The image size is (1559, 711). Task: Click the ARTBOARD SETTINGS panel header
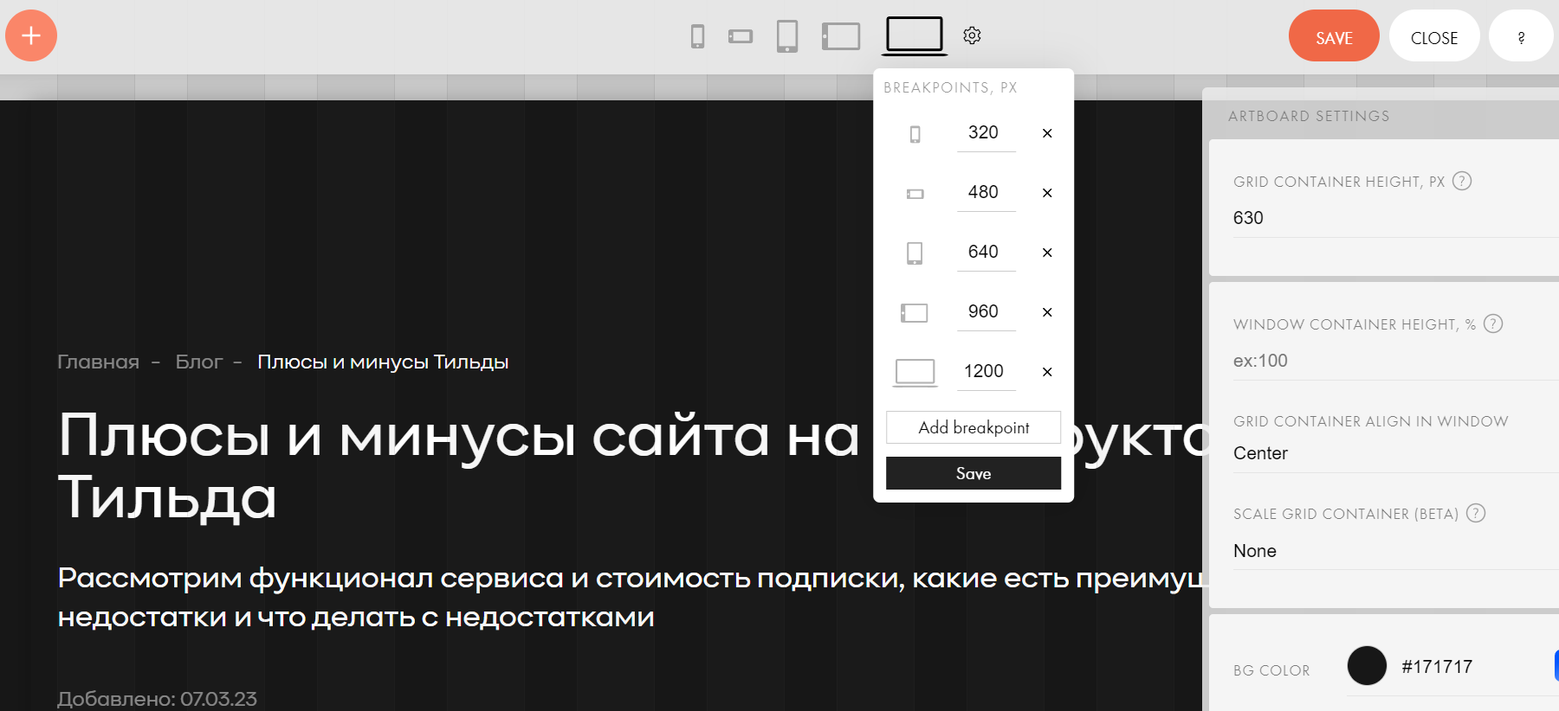(1309, 116)
